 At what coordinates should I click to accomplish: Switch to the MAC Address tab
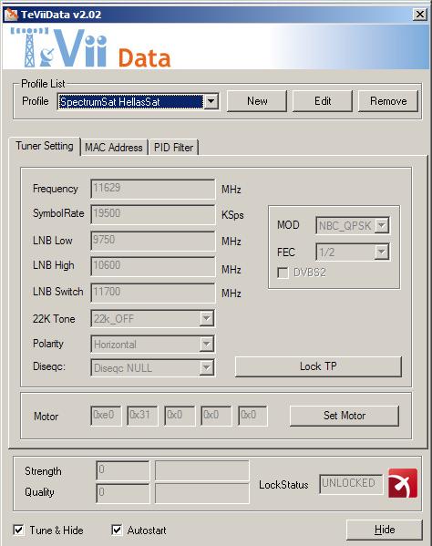(x=114, y=148)
